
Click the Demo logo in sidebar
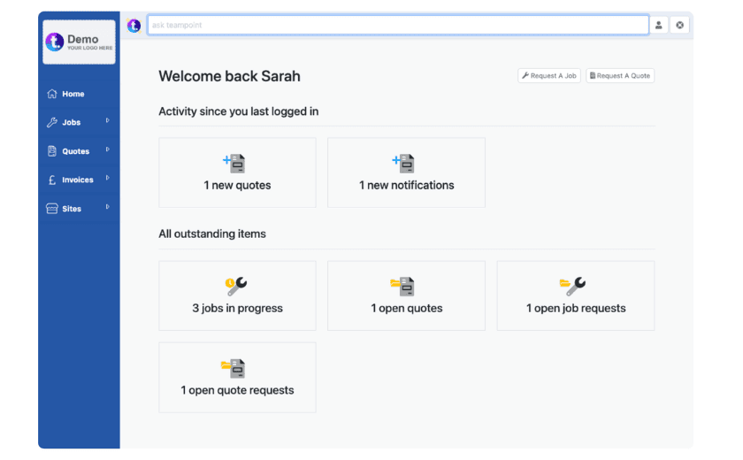point(79,42)
